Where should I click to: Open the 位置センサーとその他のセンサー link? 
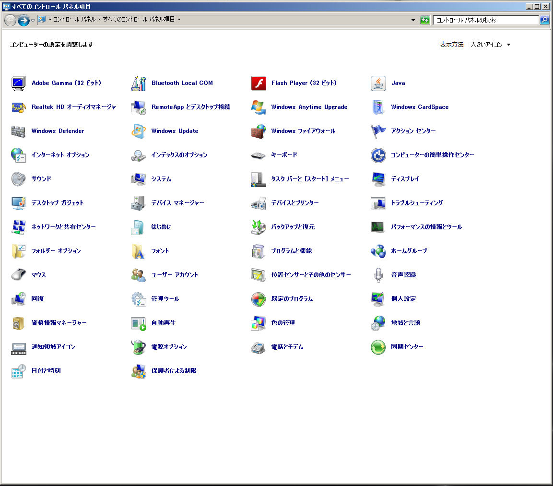pyautogui.click(x=311, y=275)
